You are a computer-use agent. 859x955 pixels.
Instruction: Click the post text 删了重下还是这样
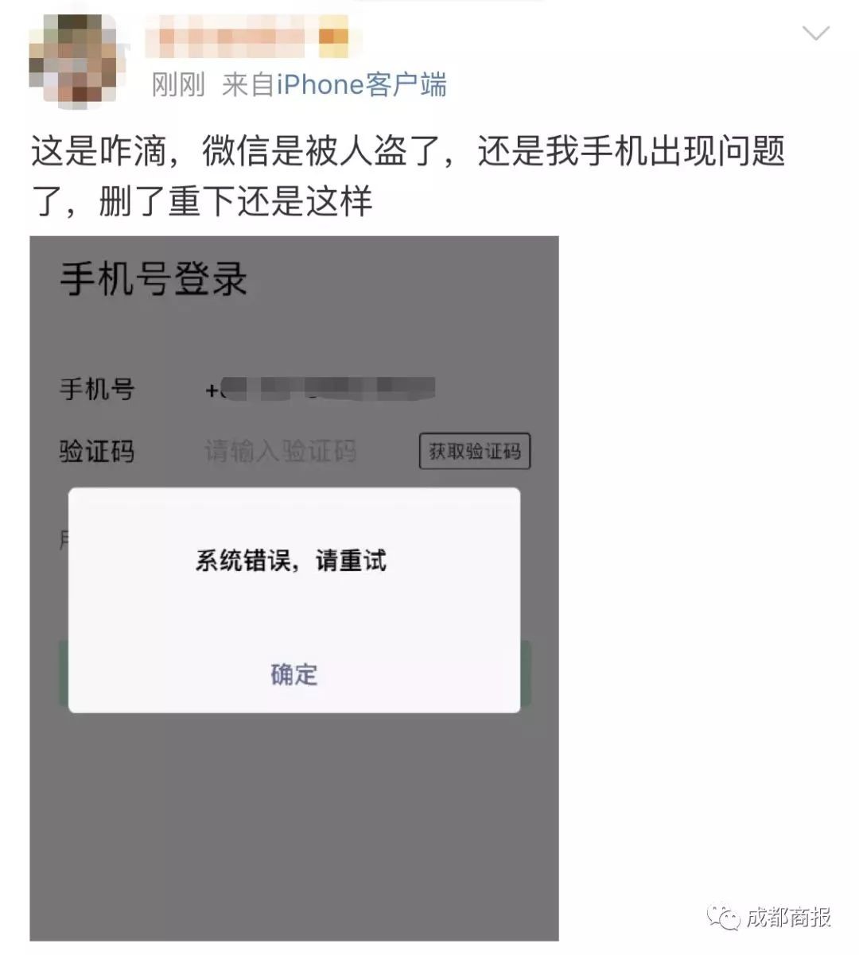tap(235, 200)
